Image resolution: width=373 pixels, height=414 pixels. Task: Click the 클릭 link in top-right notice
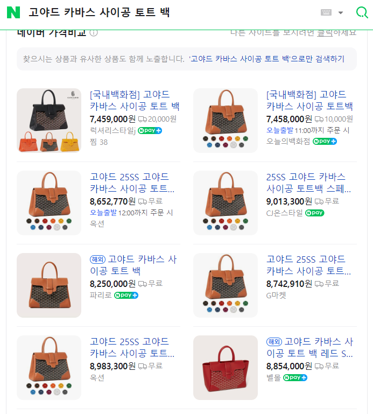pyautogui.click(x=325, y=33)
